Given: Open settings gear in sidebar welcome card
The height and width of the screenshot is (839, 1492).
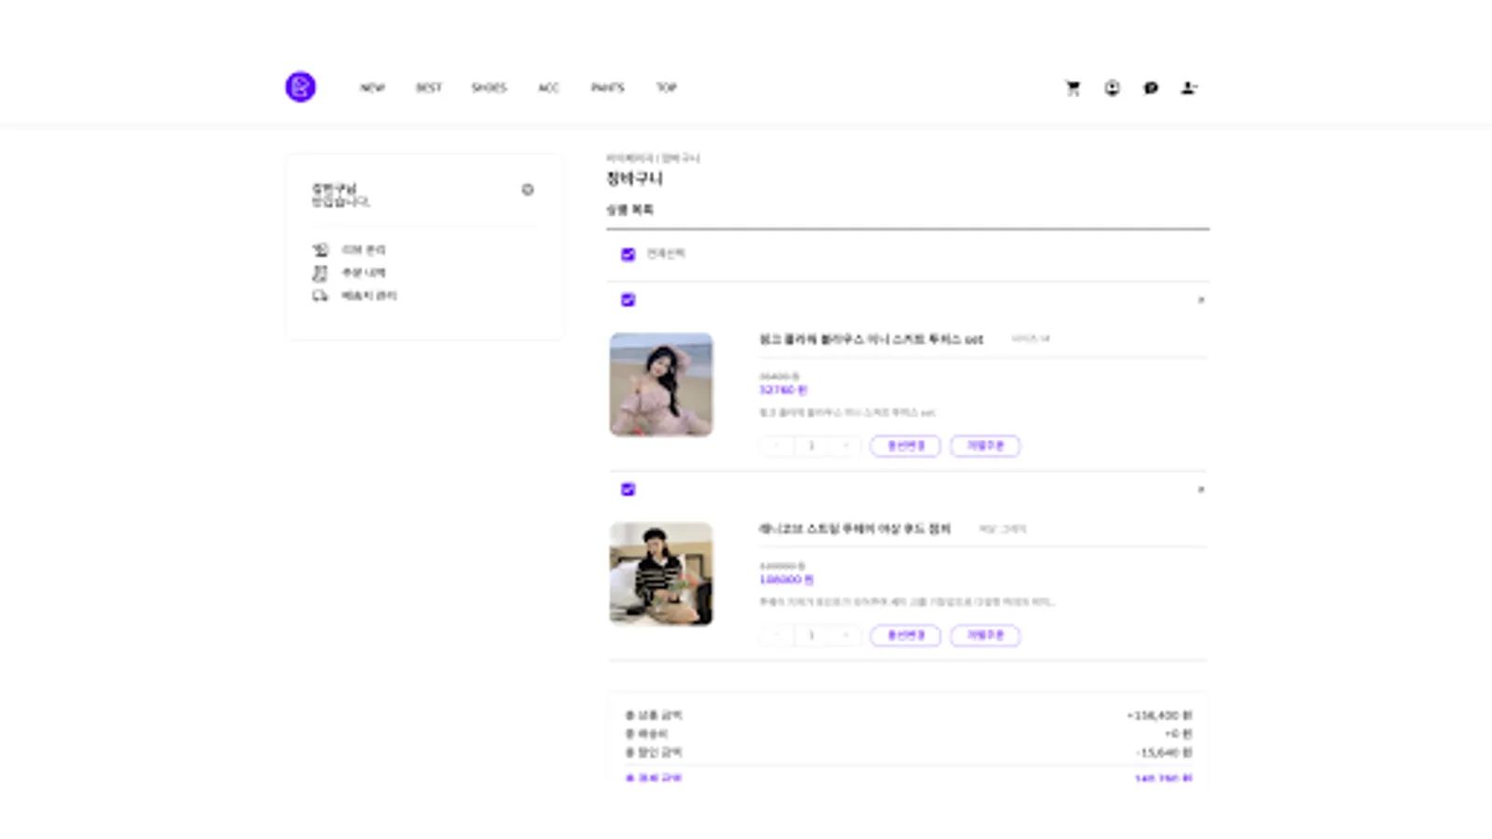Looking at the screenshot, I should coord(528,189).
